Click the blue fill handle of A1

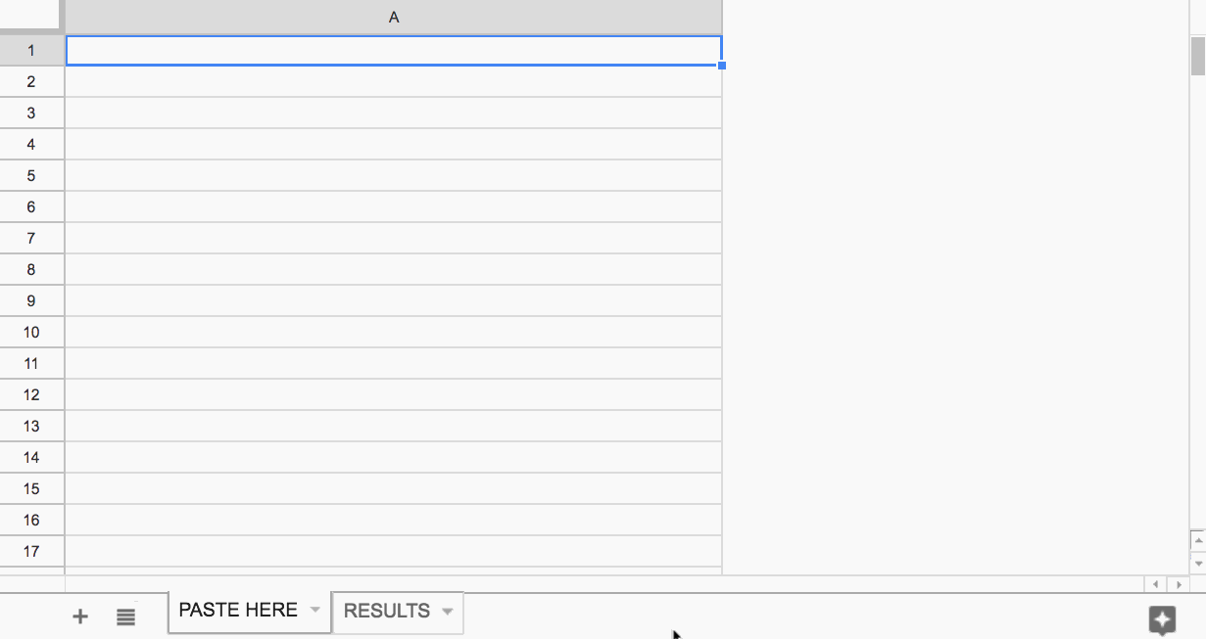[722, 66]
